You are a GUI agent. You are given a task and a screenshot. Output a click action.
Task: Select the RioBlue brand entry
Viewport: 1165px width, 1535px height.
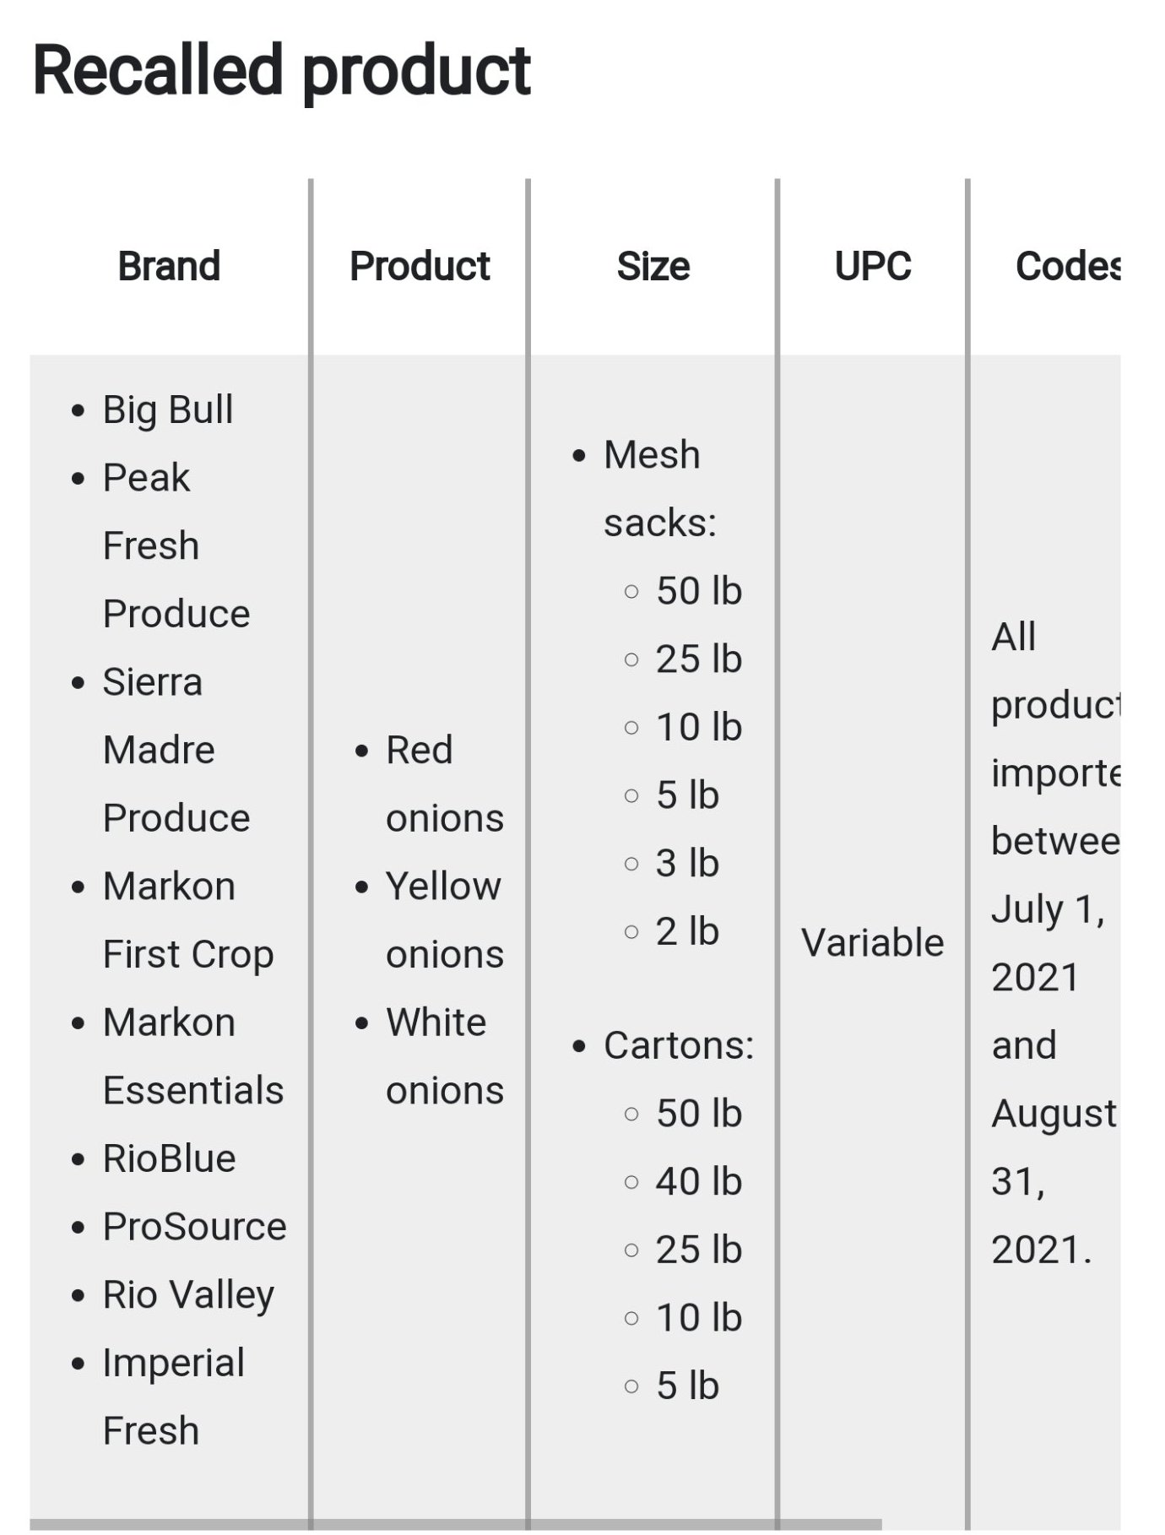(x=169, y=1158)
